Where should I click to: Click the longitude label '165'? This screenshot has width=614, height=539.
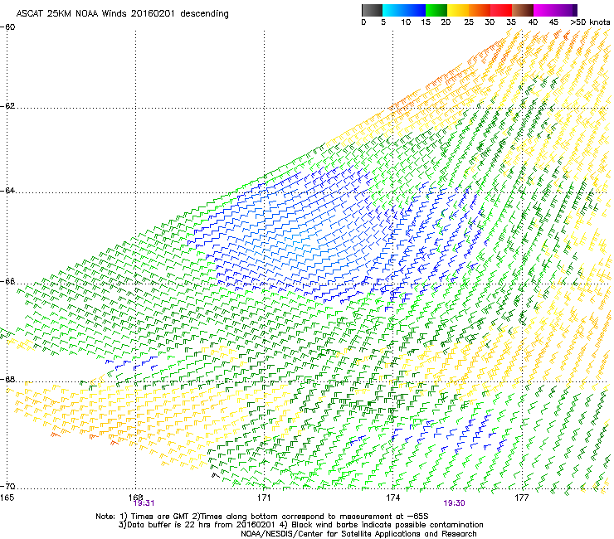point(7,498)
